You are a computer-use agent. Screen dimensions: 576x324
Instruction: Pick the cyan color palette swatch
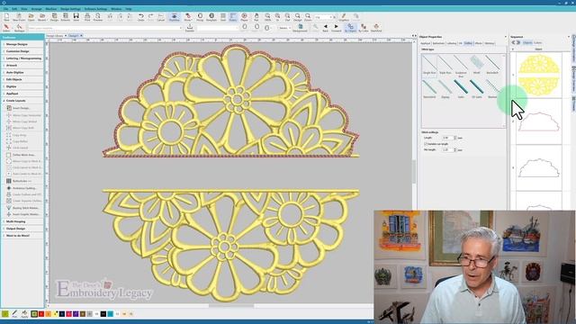click(110, 314)
